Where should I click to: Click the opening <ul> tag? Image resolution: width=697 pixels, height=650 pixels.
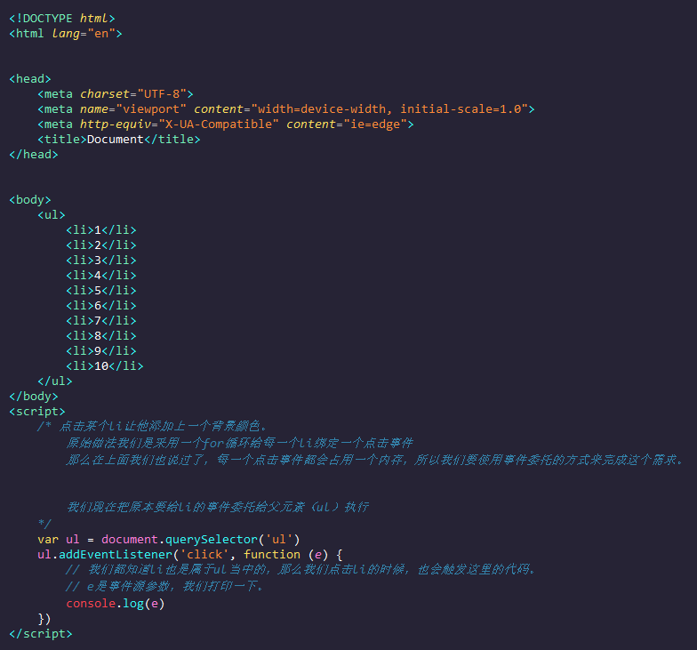click(x=52, y=215)
